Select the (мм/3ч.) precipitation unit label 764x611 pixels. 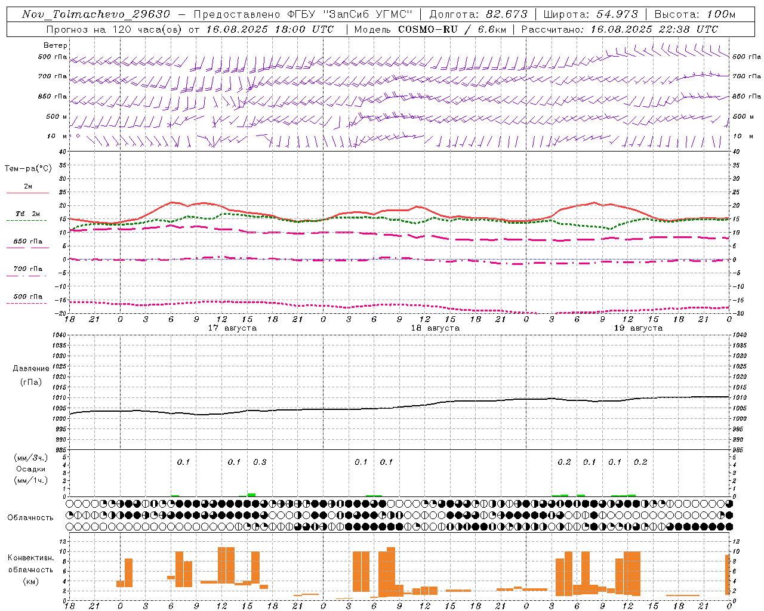pos(30,458)
